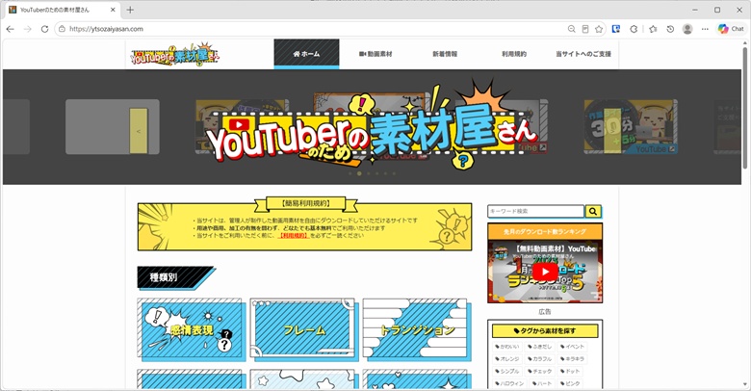Open the immersive reader icon in address bar
This screenshot has height=391, width=751.
tap(585, 29)
